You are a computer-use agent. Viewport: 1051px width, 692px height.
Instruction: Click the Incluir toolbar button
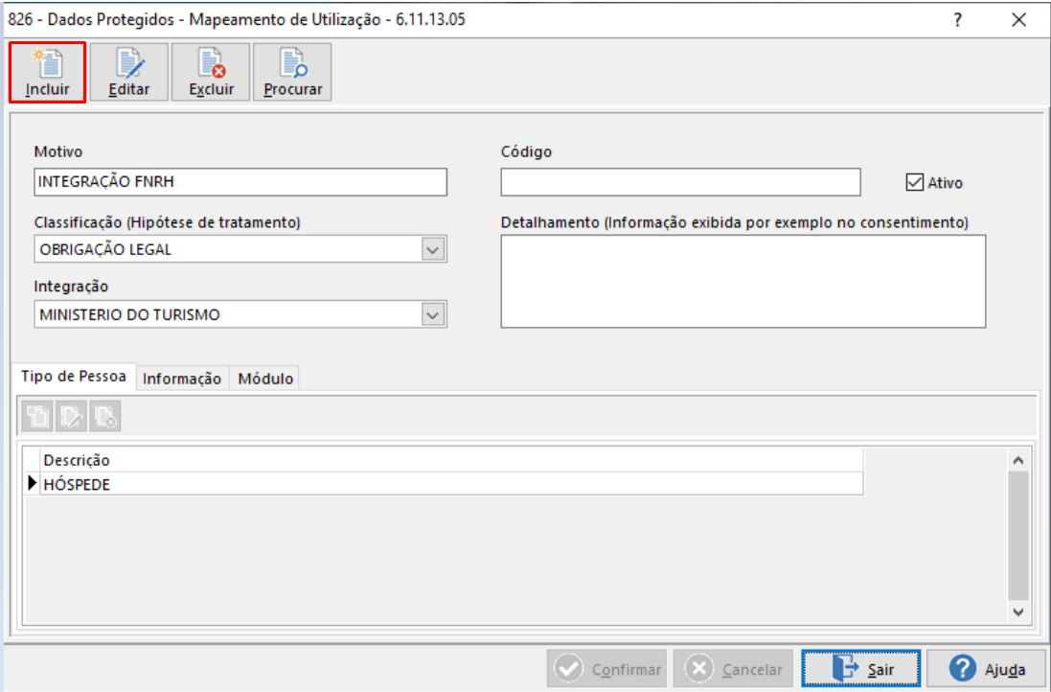tap(48, 73)
